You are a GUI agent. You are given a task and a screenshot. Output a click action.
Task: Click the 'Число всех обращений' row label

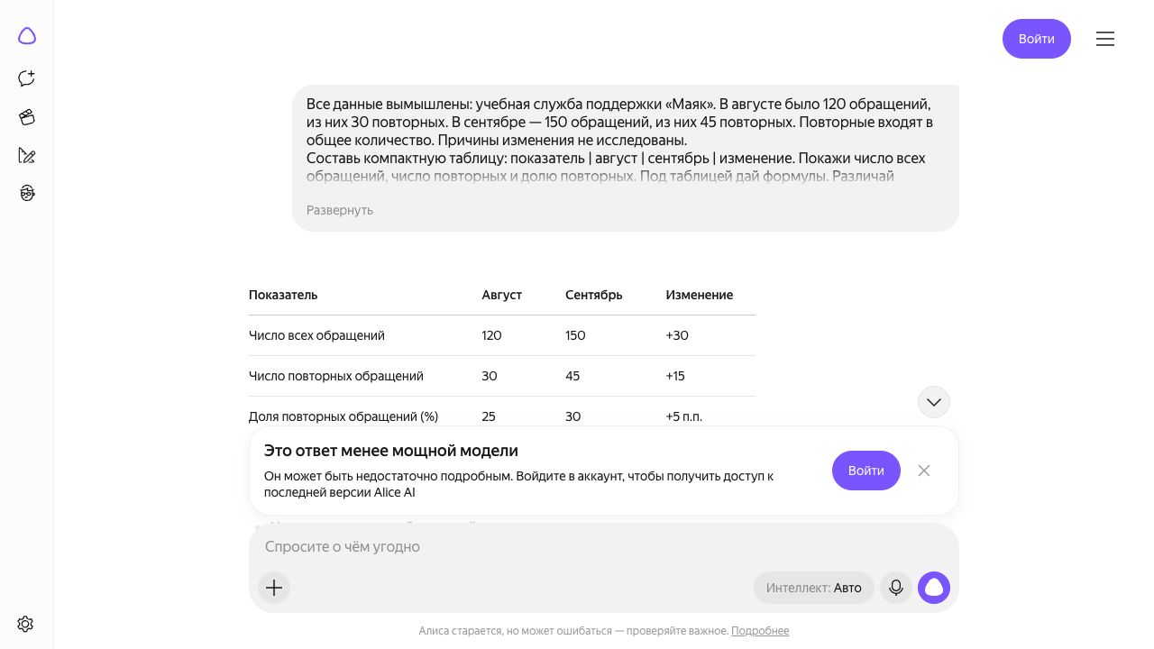point(316,335)
